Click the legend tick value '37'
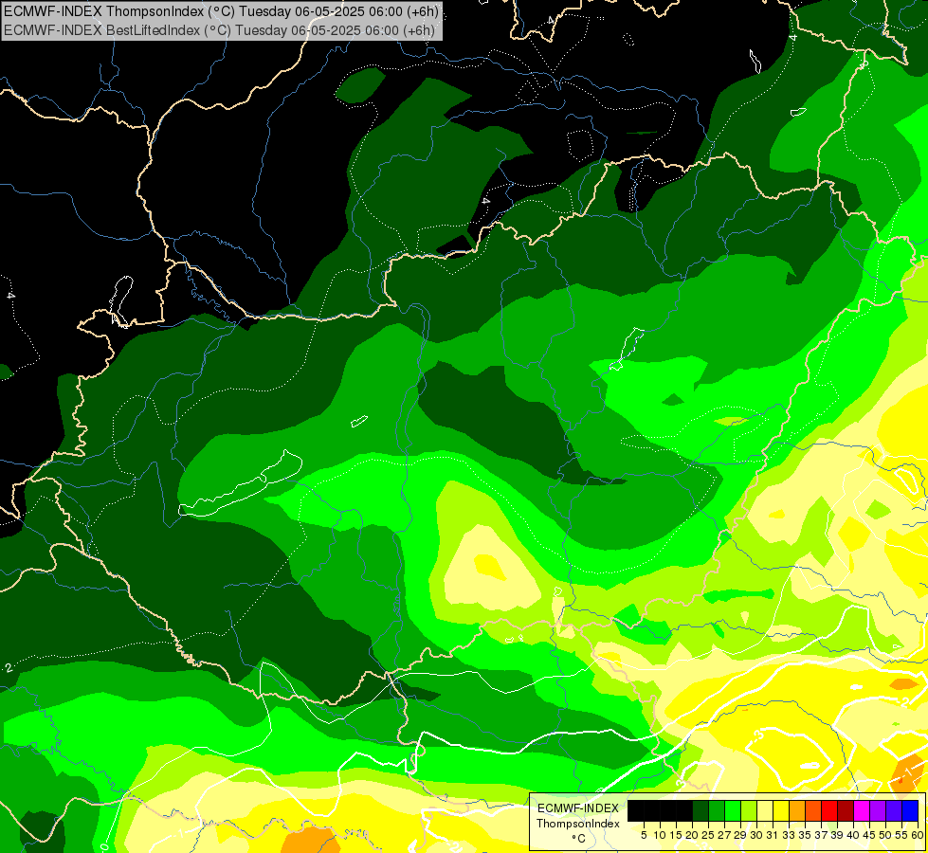 pyautogui.click(x=822, y=835)
